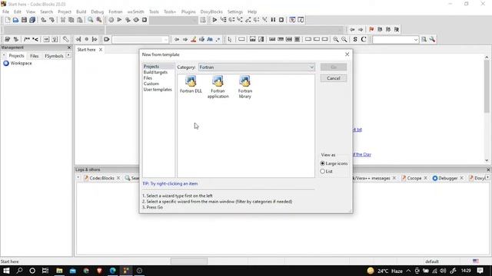Click the Build gear icon

coord(111,20)
